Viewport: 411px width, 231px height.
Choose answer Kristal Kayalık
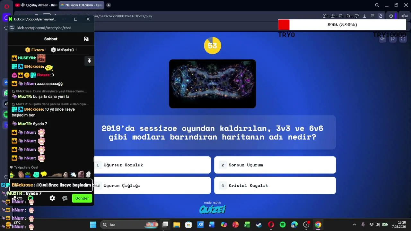coord(275,185)
